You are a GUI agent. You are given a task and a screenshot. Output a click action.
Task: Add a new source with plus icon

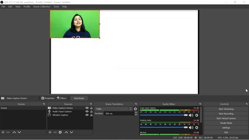tap(50, 132)
